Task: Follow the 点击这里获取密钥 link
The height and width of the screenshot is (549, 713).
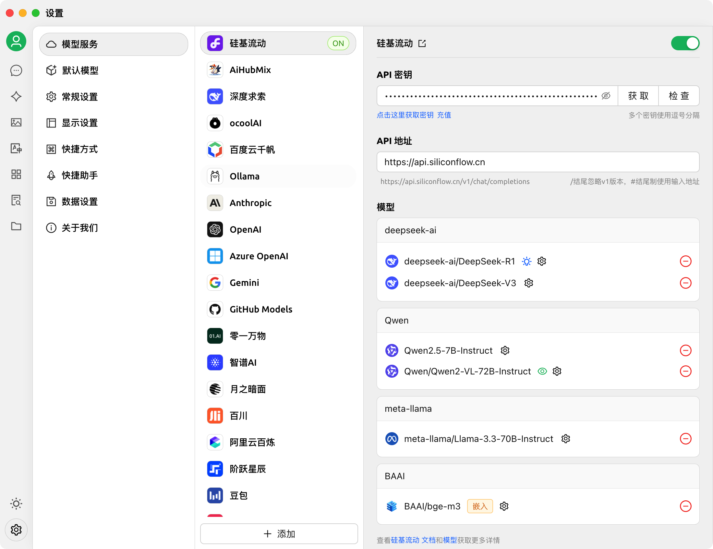Action: 405,115
